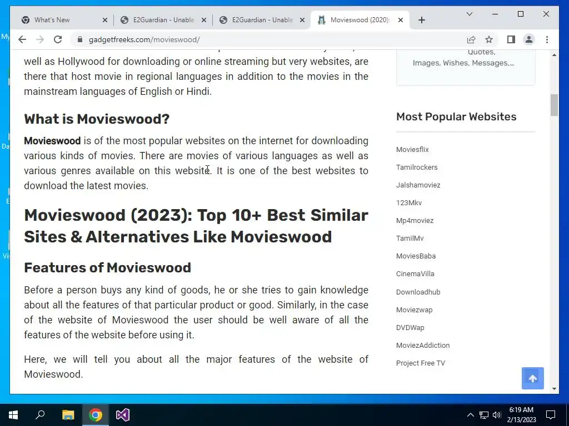The image size is (569, 426).
Task: Open a new tab with the plus button
Action: (x=421, y=20)
